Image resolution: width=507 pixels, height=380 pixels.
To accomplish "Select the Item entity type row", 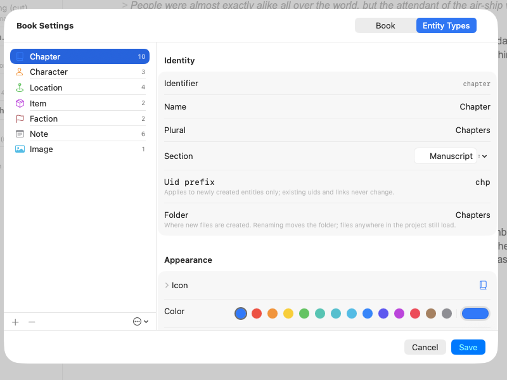I will pos(80,103).
